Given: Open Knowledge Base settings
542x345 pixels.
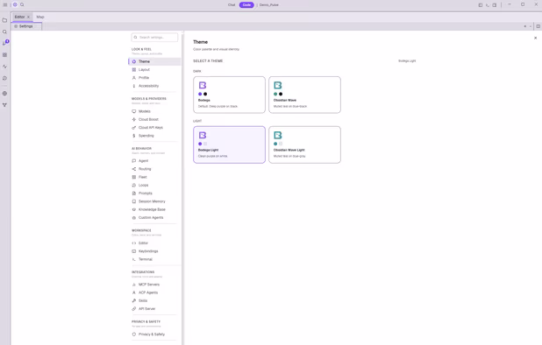Looking at the screenshot, I should [154, 209].
